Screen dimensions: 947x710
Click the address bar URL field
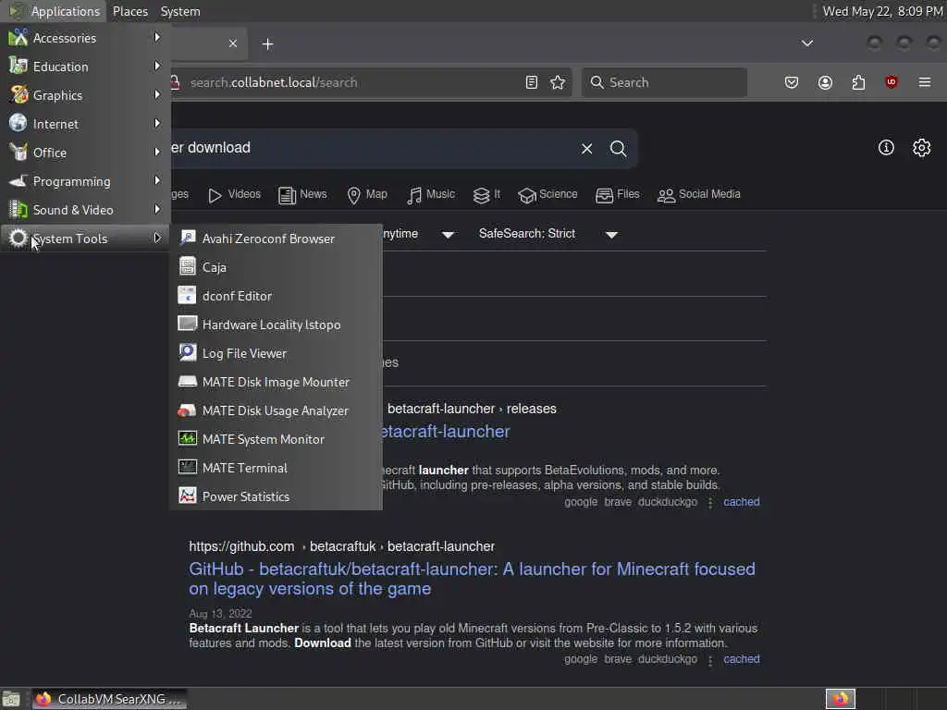click(351, 82)
